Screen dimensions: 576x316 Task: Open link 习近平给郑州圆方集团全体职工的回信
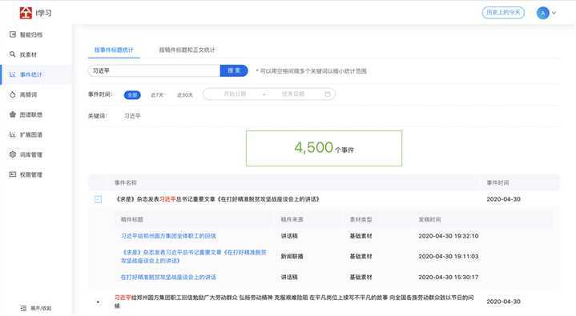coord(168,236)
